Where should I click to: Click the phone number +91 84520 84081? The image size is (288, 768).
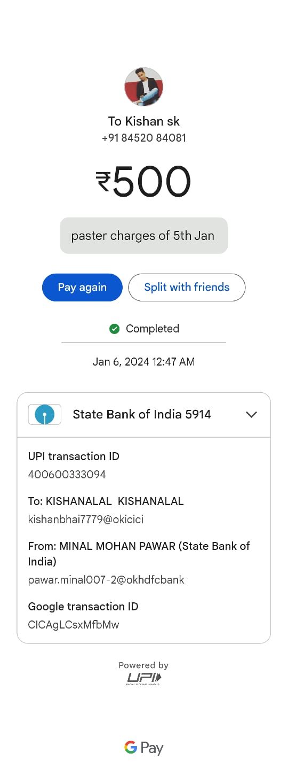[x=144, y=138]
